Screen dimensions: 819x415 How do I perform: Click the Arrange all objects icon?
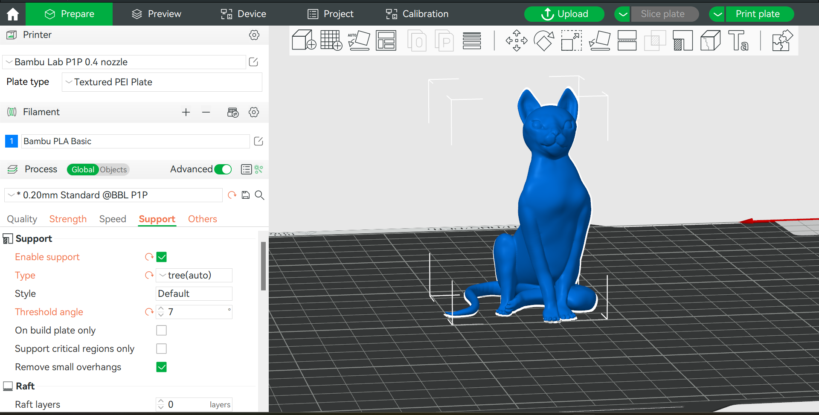386,41
